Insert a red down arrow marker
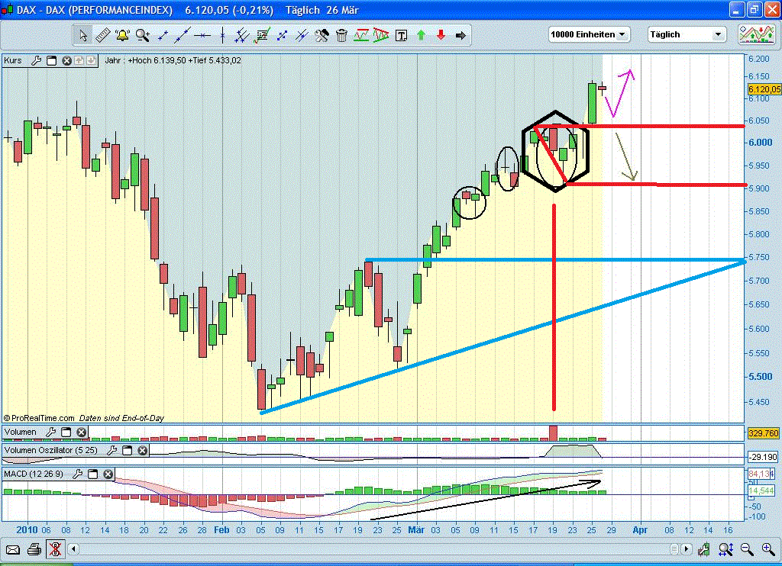This screenshot has height=566, width=782. [x=441, y=35]
